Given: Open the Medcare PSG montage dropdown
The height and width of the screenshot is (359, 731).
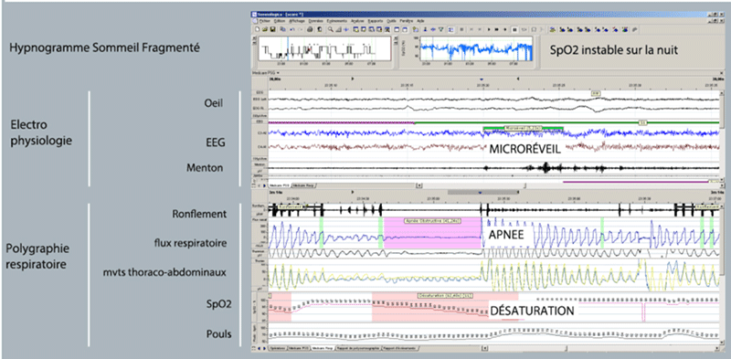Looking at the screenshot, I should pos(265,73).
